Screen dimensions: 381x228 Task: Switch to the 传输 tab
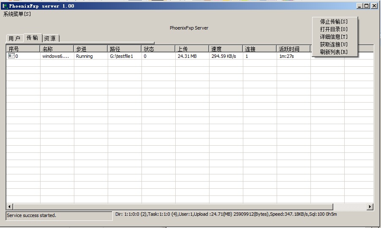pos(33,38)
